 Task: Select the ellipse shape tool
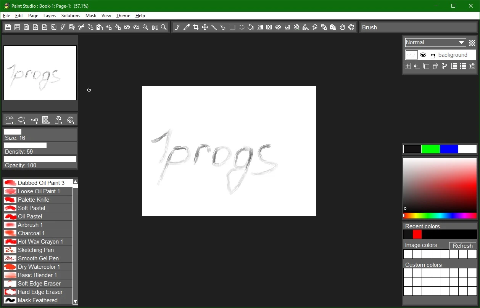tap(242, 27)
